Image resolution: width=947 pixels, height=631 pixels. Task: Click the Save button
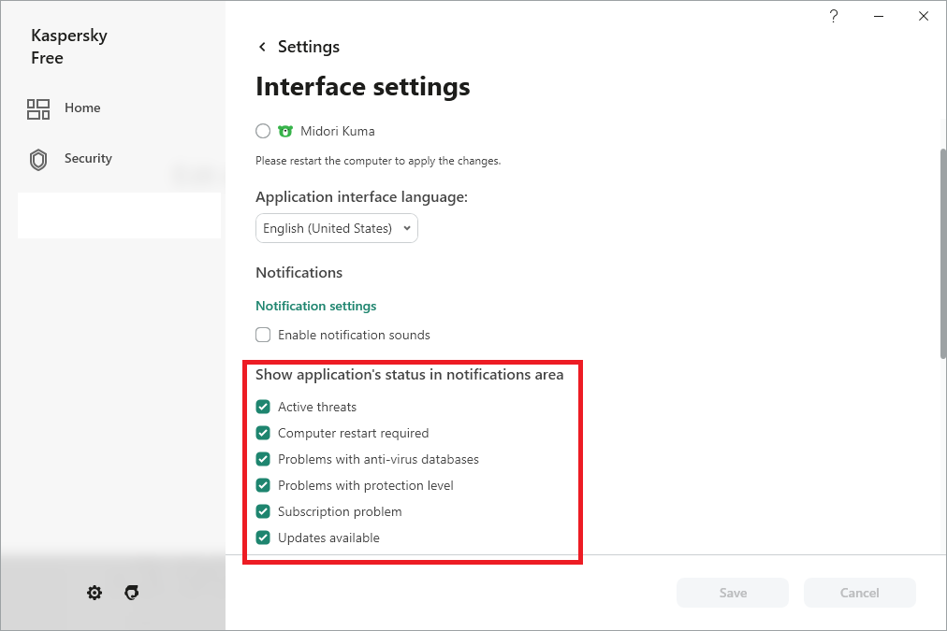click(733, 593)
